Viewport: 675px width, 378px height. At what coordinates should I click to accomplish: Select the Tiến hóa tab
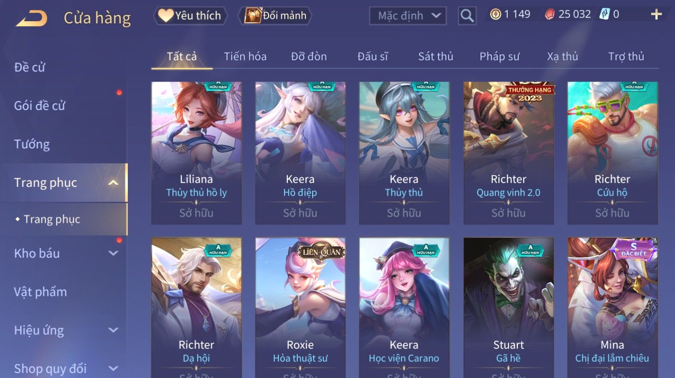coord(245,56)
